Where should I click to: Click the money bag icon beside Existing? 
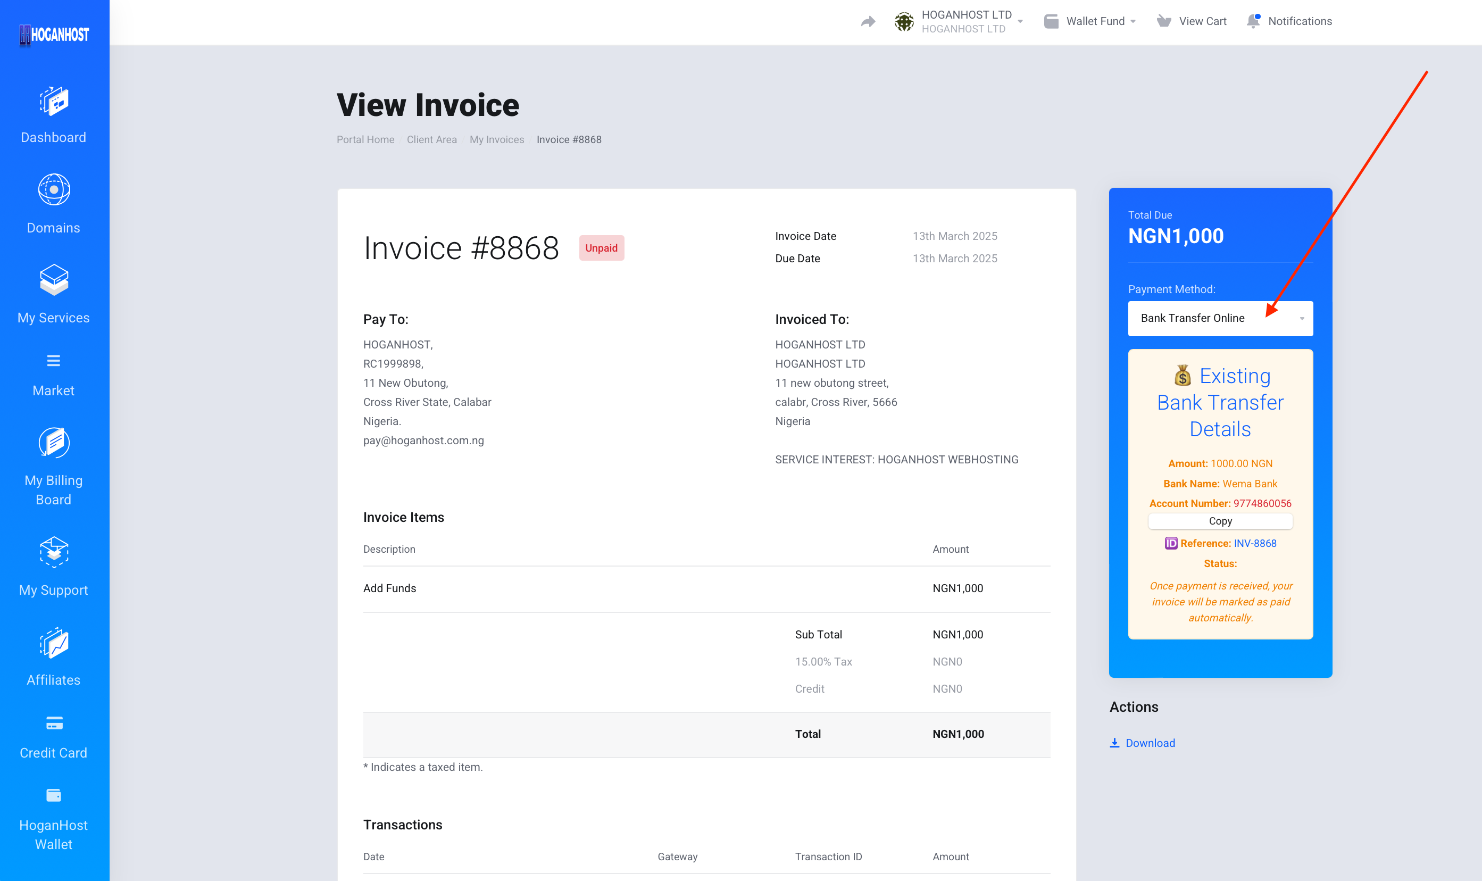[x=1183, y=376]
